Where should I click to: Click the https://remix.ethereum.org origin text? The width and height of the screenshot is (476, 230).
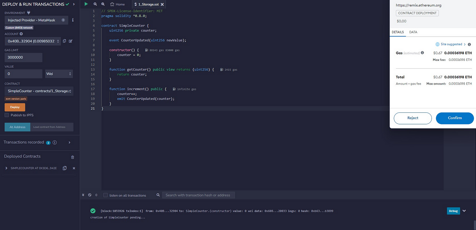(419, 5)
